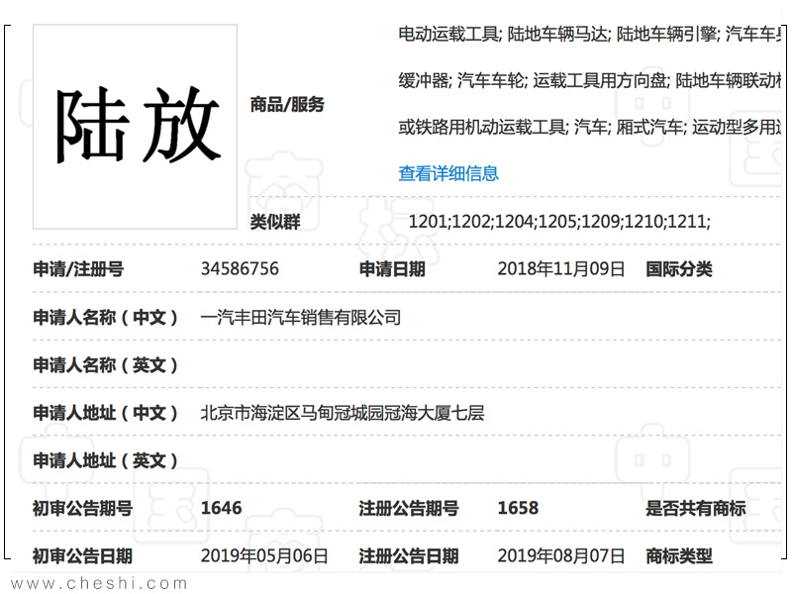Select applicant name 一汽丰田汽车销售有限公司
The image size is (792, 594).
[301, 317]
